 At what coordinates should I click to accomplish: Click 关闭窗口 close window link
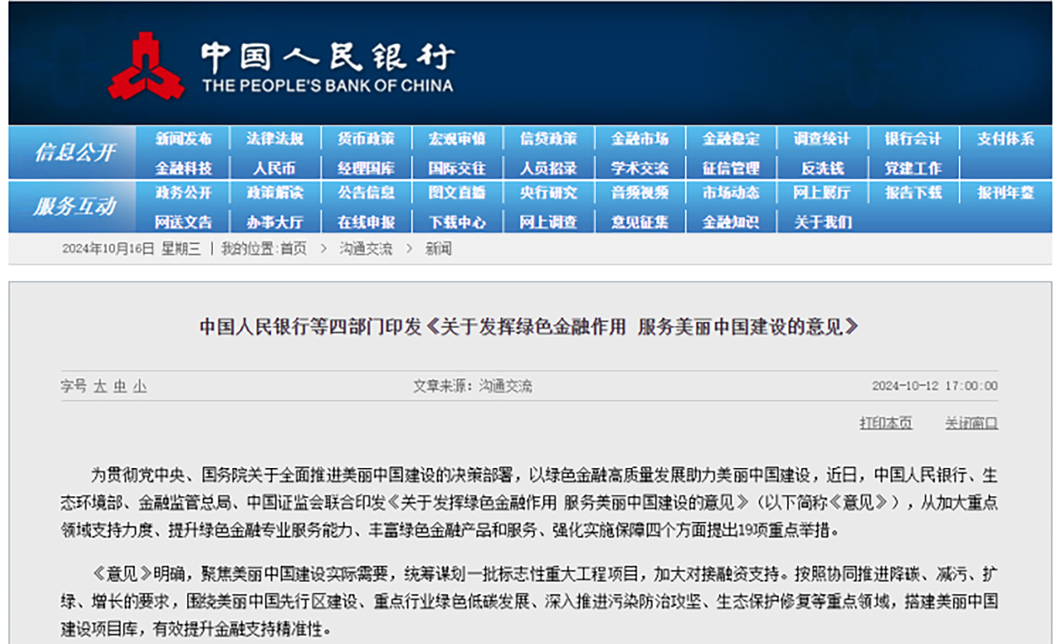tap(971, 423)
